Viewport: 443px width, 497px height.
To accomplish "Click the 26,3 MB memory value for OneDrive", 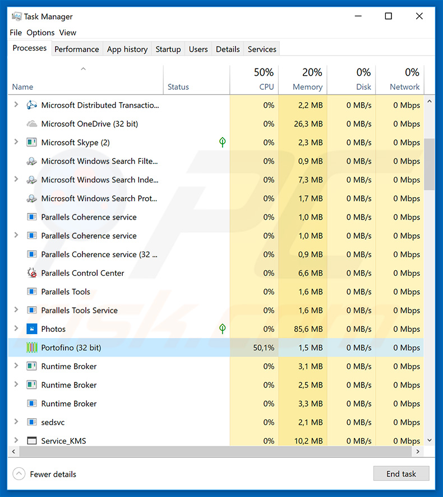I will 308,124.
